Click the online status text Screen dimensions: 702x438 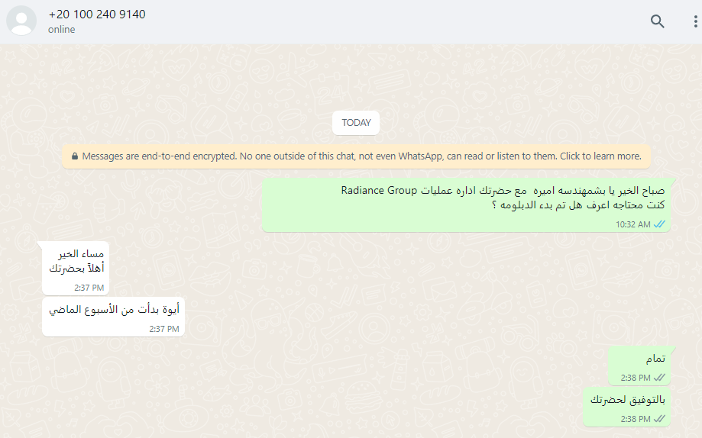point(61,30)
